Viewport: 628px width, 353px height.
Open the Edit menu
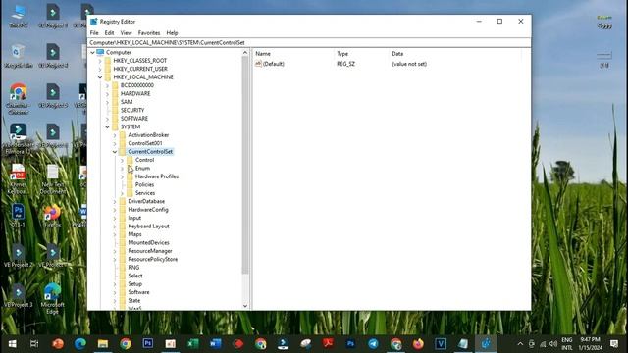pos(109,32)
